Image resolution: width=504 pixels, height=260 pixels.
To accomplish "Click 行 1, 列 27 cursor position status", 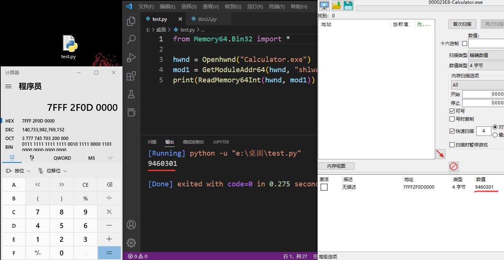I will [295, 256].
